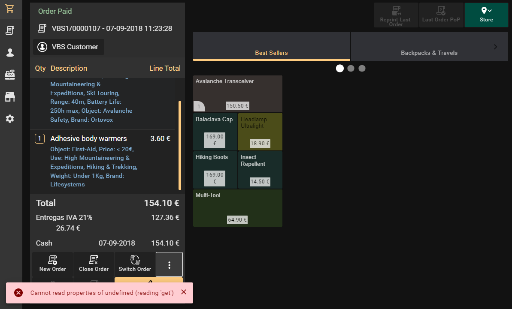Open the shopping cart view in sidebar

tap(10, 9)
